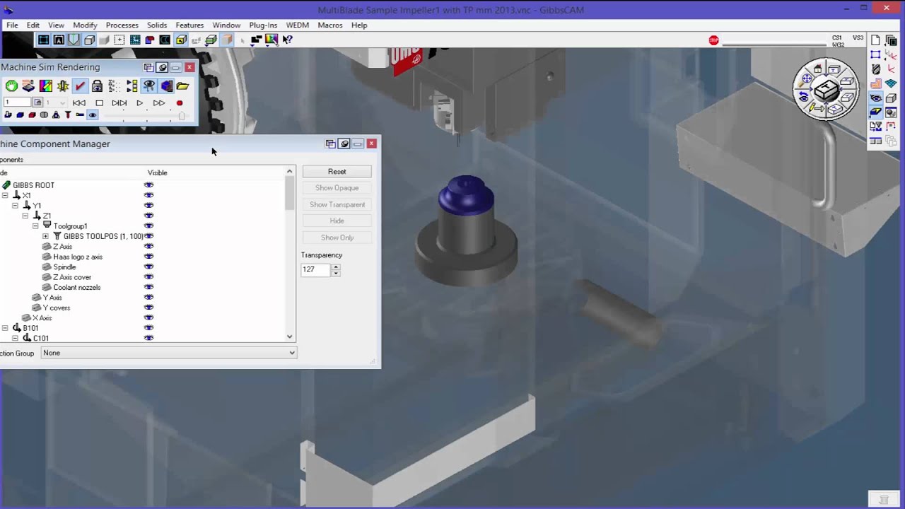Collapse the Toolgroup1 tree node
This screenshot has height=509, width=905.
pyautogui.click(x=35, y=226)
